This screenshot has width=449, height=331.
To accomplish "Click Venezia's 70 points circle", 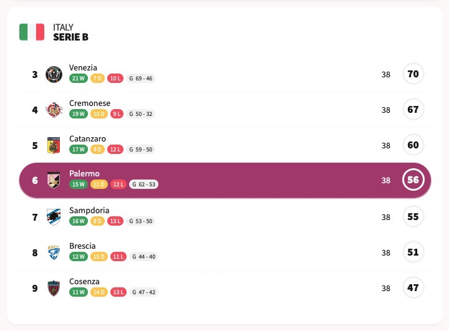I will [413, 74].
